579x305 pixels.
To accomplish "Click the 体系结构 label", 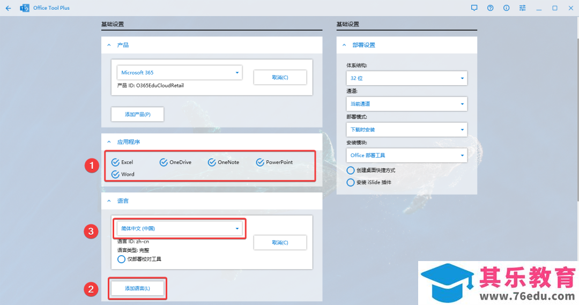I will coord(357,65).
